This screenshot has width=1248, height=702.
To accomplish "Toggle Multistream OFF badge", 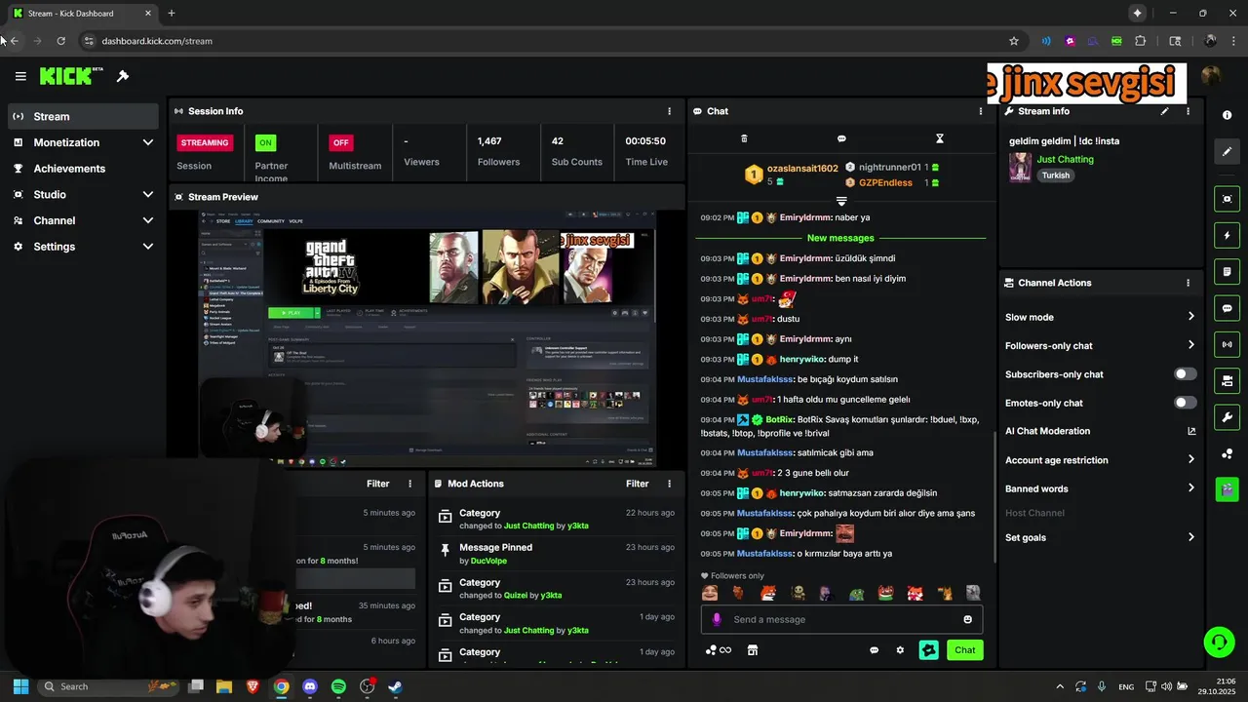I will click(340, 142).
